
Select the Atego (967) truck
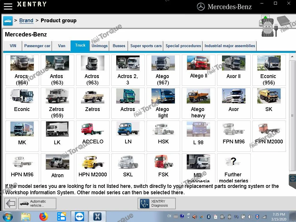coord(163,70)
